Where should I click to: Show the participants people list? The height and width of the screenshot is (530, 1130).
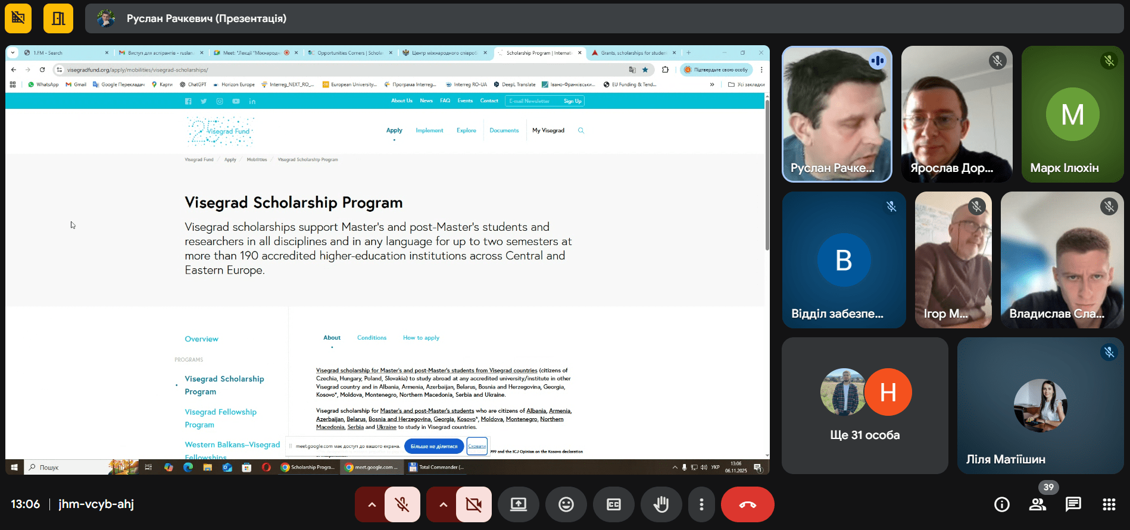(1038, 504)
